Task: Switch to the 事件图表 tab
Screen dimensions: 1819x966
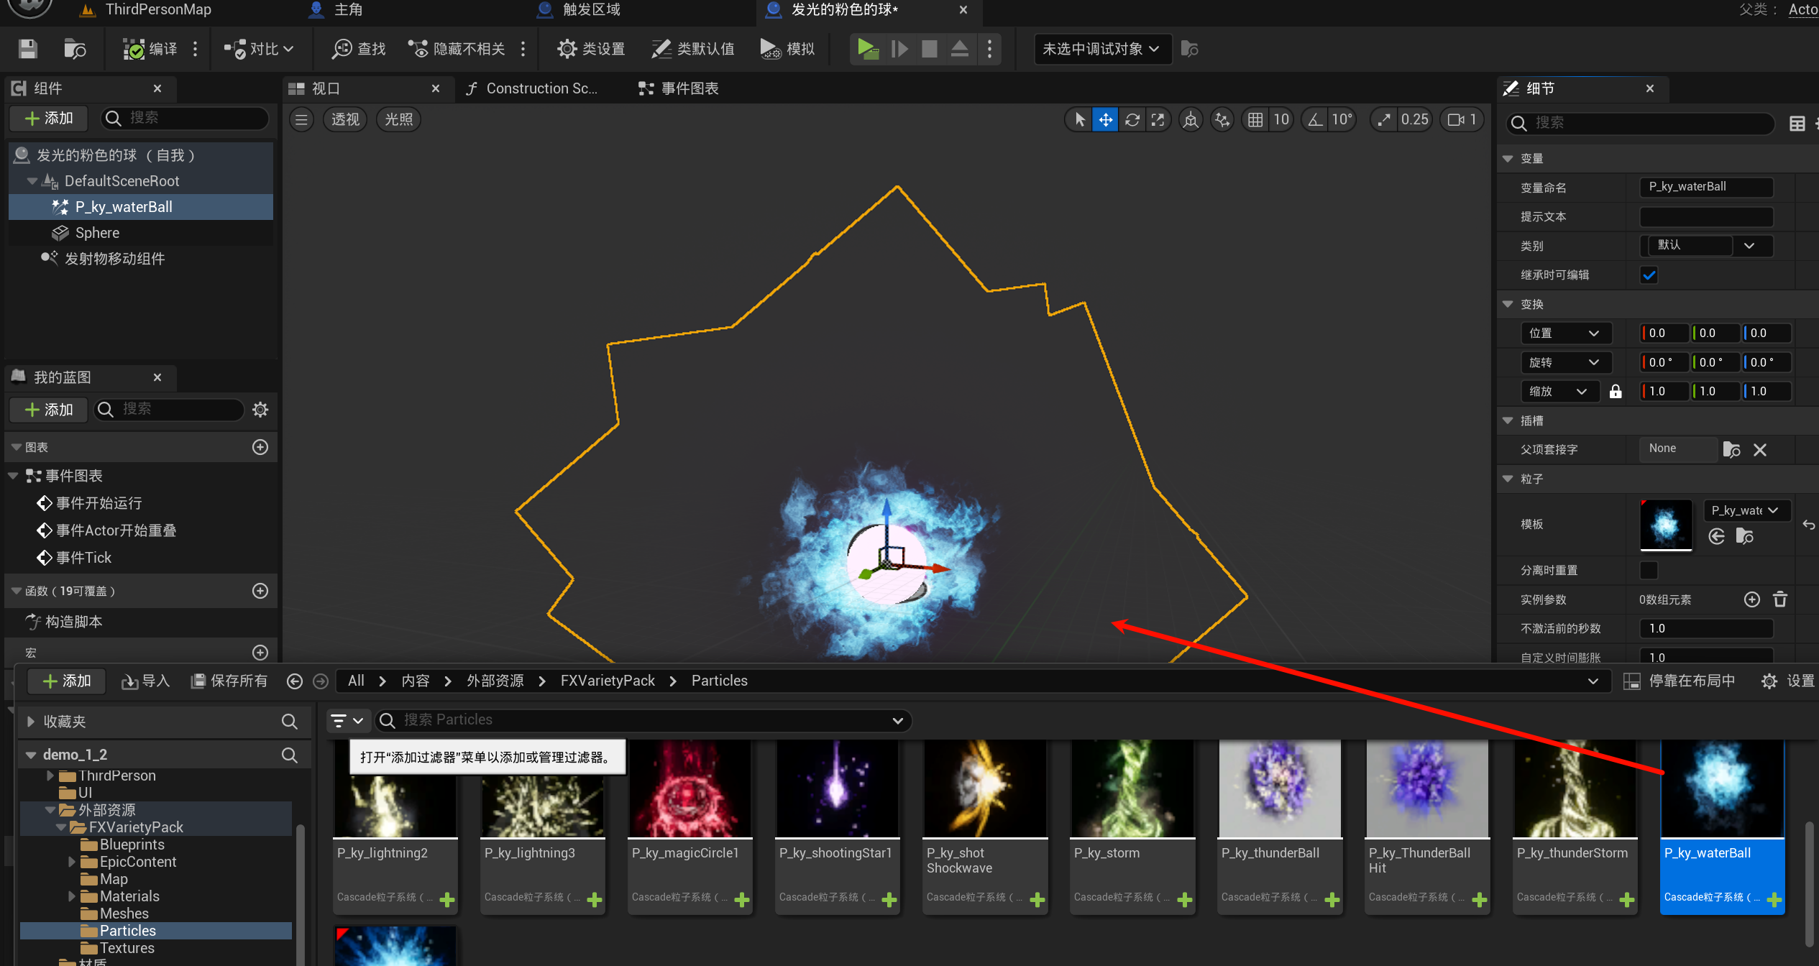Action: pos(679,88)
